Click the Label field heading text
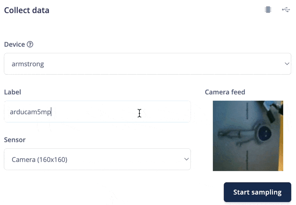The height and width of the screenshot is (205, 296). (13, 92)
